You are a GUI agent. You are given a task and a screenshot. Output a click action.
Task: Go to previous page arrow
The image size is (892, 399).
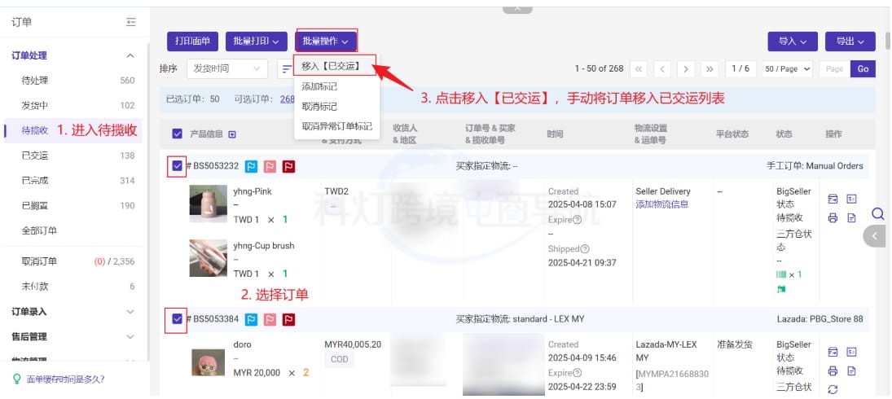click(662, 68)
